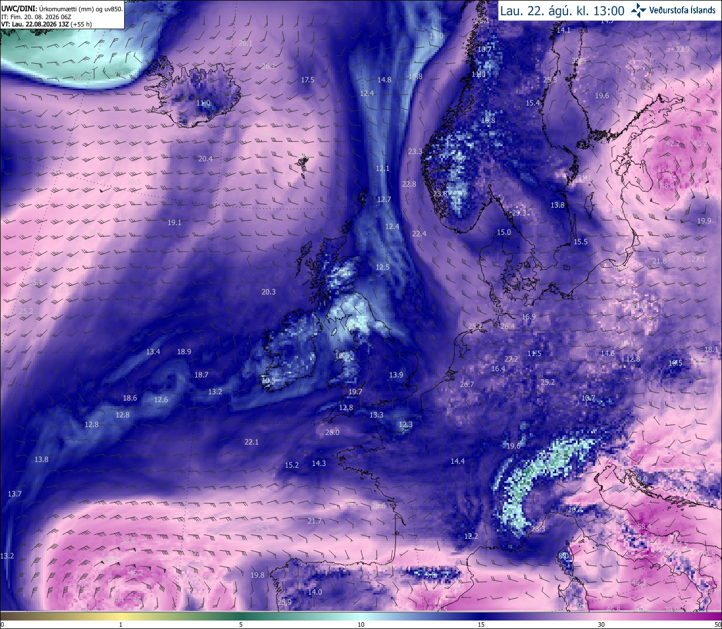The height and width of the screenshot is (629, 722).
Task: Click the 15 tick on the color scale
Action: coord(481,624)
